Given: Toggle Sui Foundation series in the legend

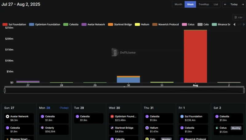Looking at the screenshot, I should click(14, 24).
